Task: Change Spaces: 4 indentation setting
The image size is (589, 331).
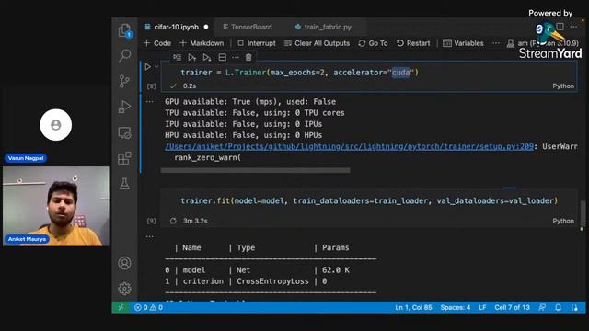Action: pos(456,307)
